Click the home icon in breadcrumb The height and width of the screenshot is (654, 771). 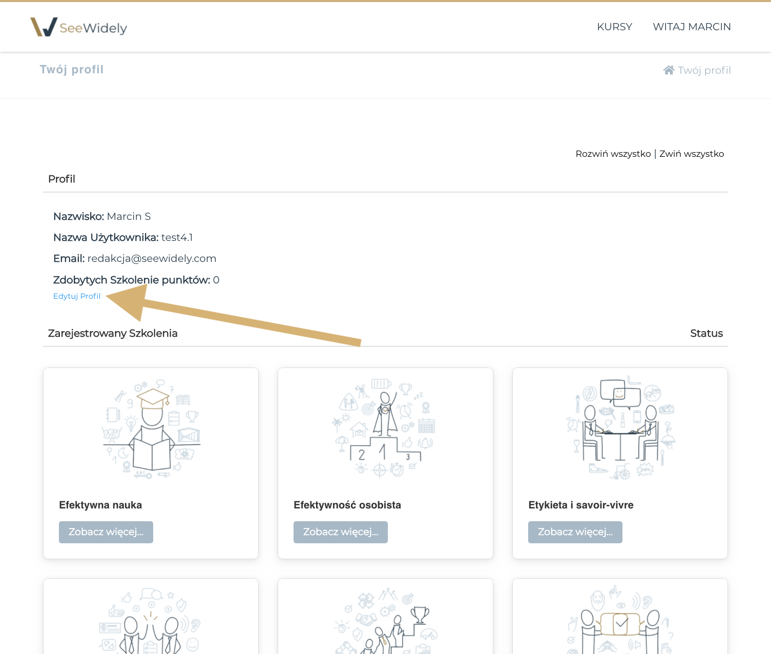[x=669, y=70]
